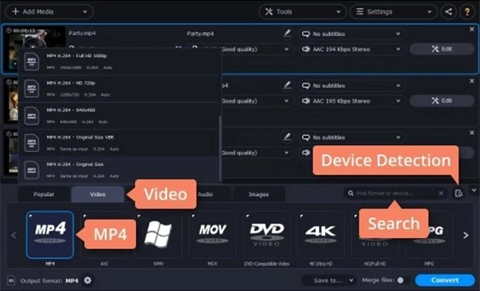Screen dimensions: 480x291
Task: Open No subtitles dropdown for Party.mp4
Action: [352, 34]
